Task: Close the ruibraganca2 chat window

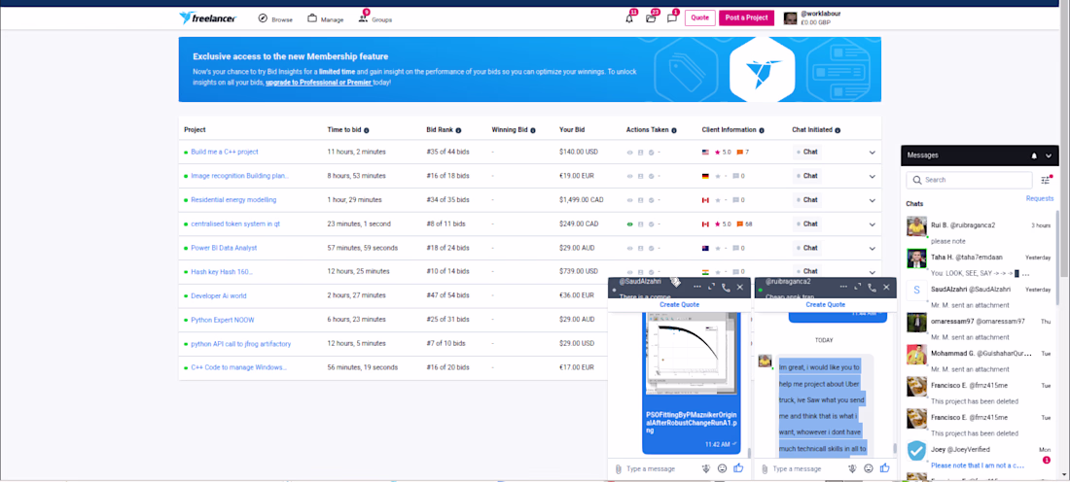Action: click(887, 287)
